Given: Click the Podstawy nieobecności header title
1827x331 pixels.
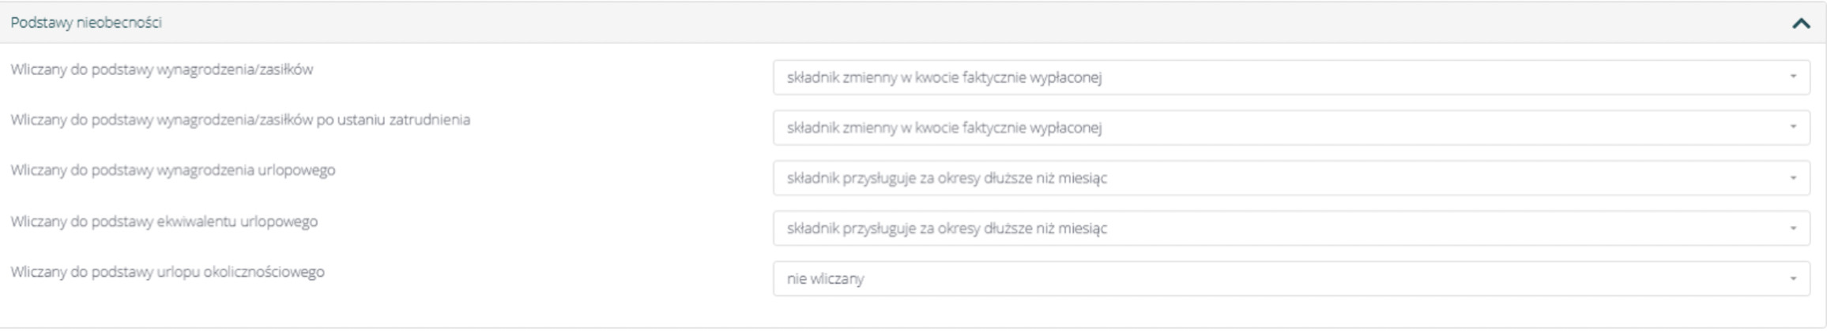Looking at the screenshot, I should point(86,23).
